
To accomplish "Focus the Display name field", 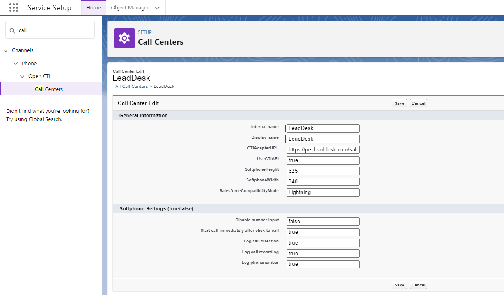I will click(323, 139).
